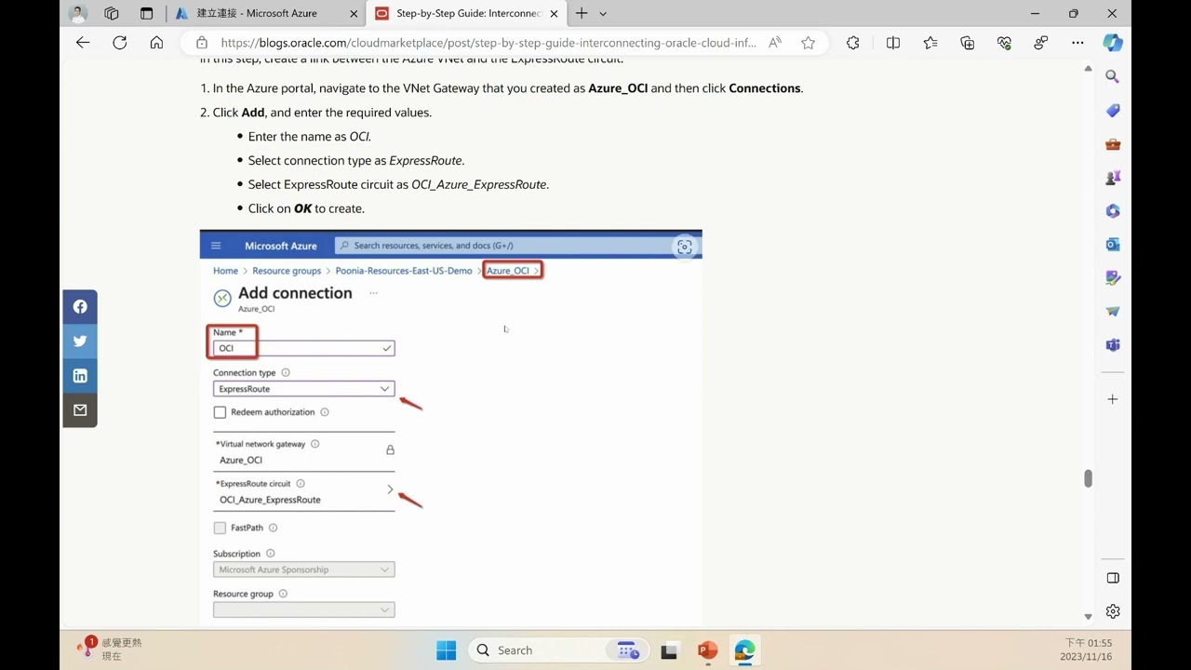Click the Name field containing OCI
Image resolution: width=1191 pixels, height=670 pixels.
point(303,348)
